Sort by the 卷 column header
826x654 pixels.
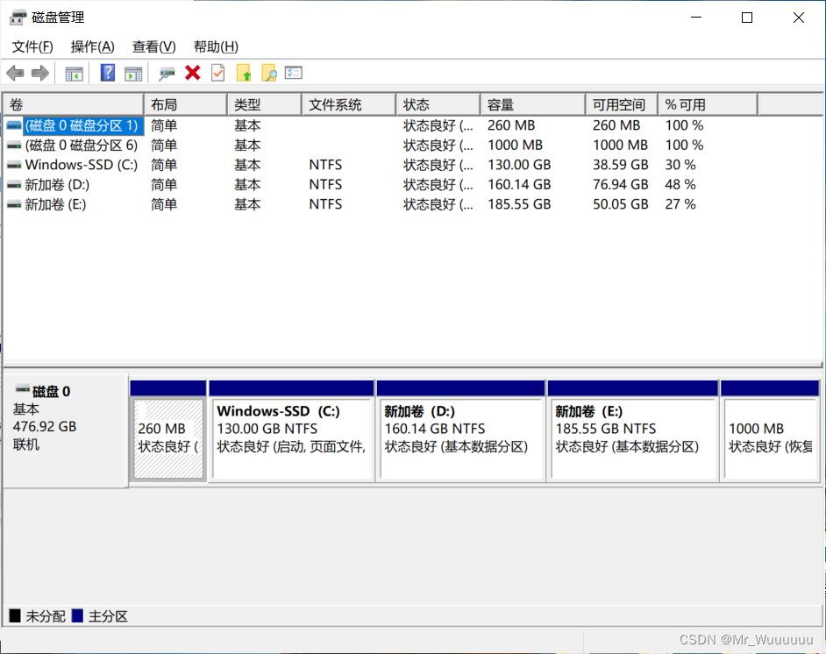click(74, 105)
